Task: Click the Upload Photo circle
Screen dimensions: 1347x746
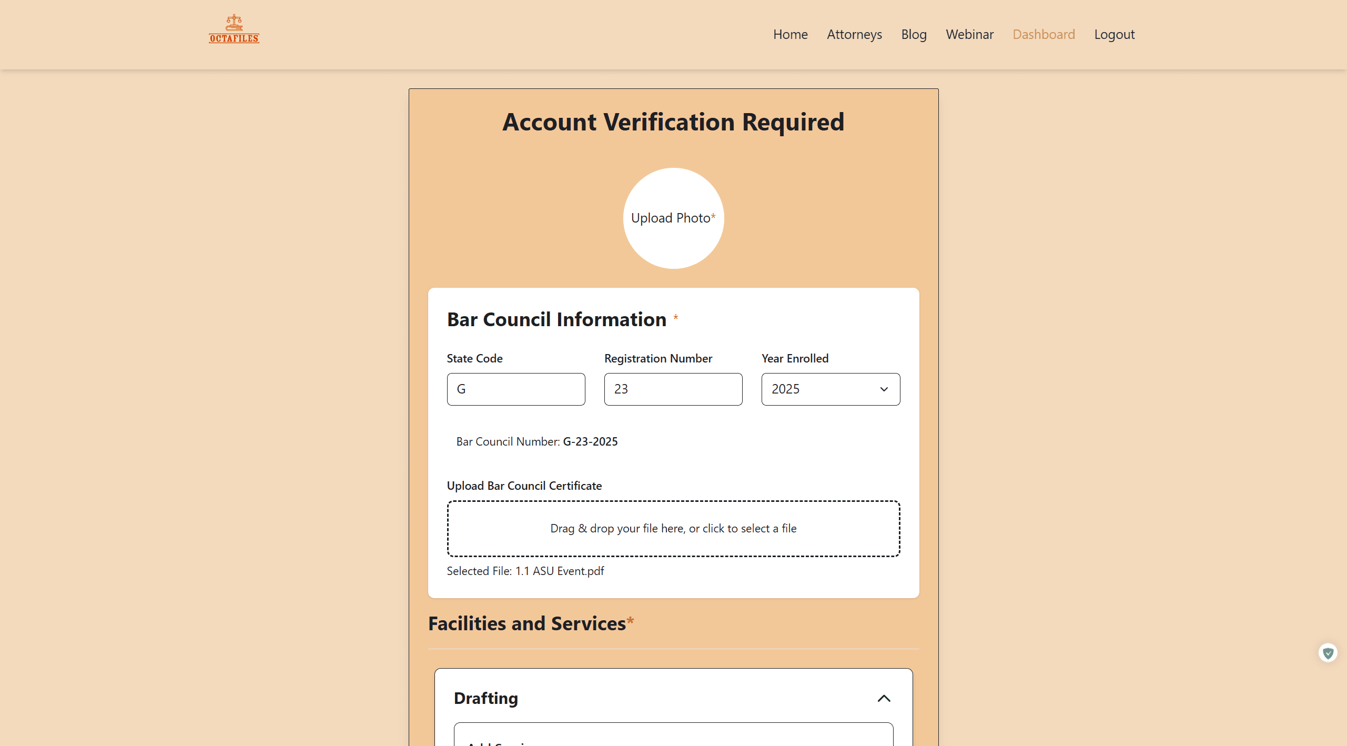Action: pos(673,218)
